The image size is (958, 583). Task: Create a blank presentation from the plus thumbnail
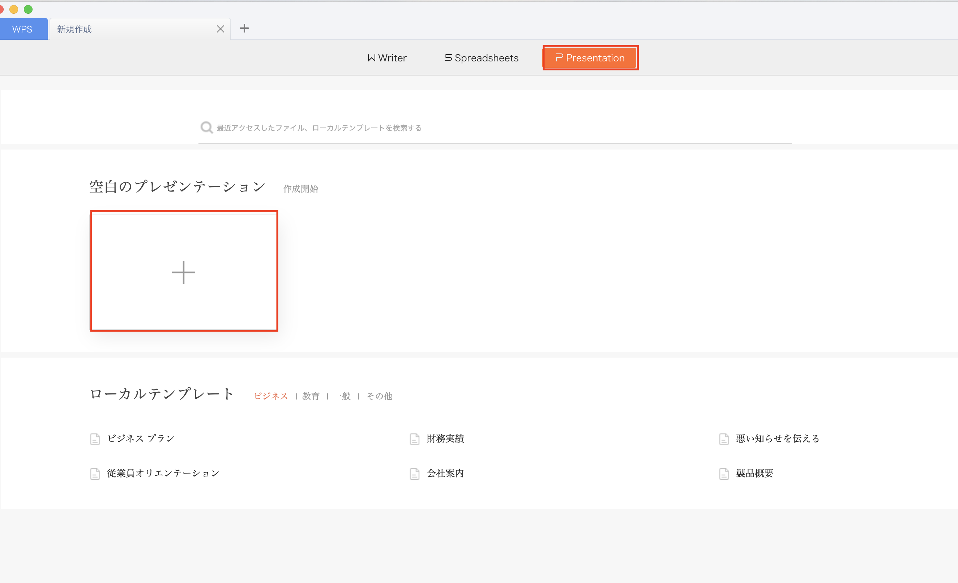[183, 272]
